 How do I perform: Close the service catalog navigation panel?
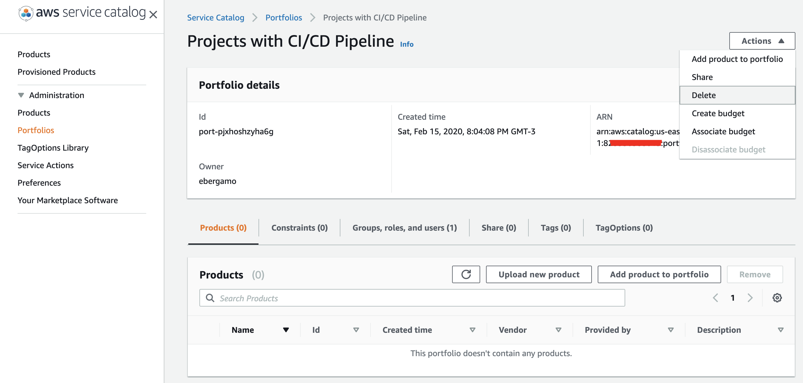[153, 14]
